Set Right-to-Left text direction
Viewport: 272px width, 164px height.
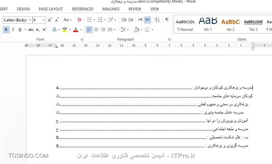coord(148,20)
